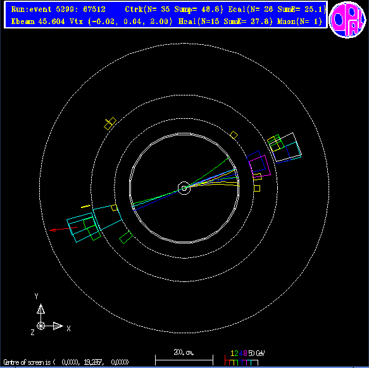
Task: Click the Muon(N= 1) label in header
Action: (299, 21)
